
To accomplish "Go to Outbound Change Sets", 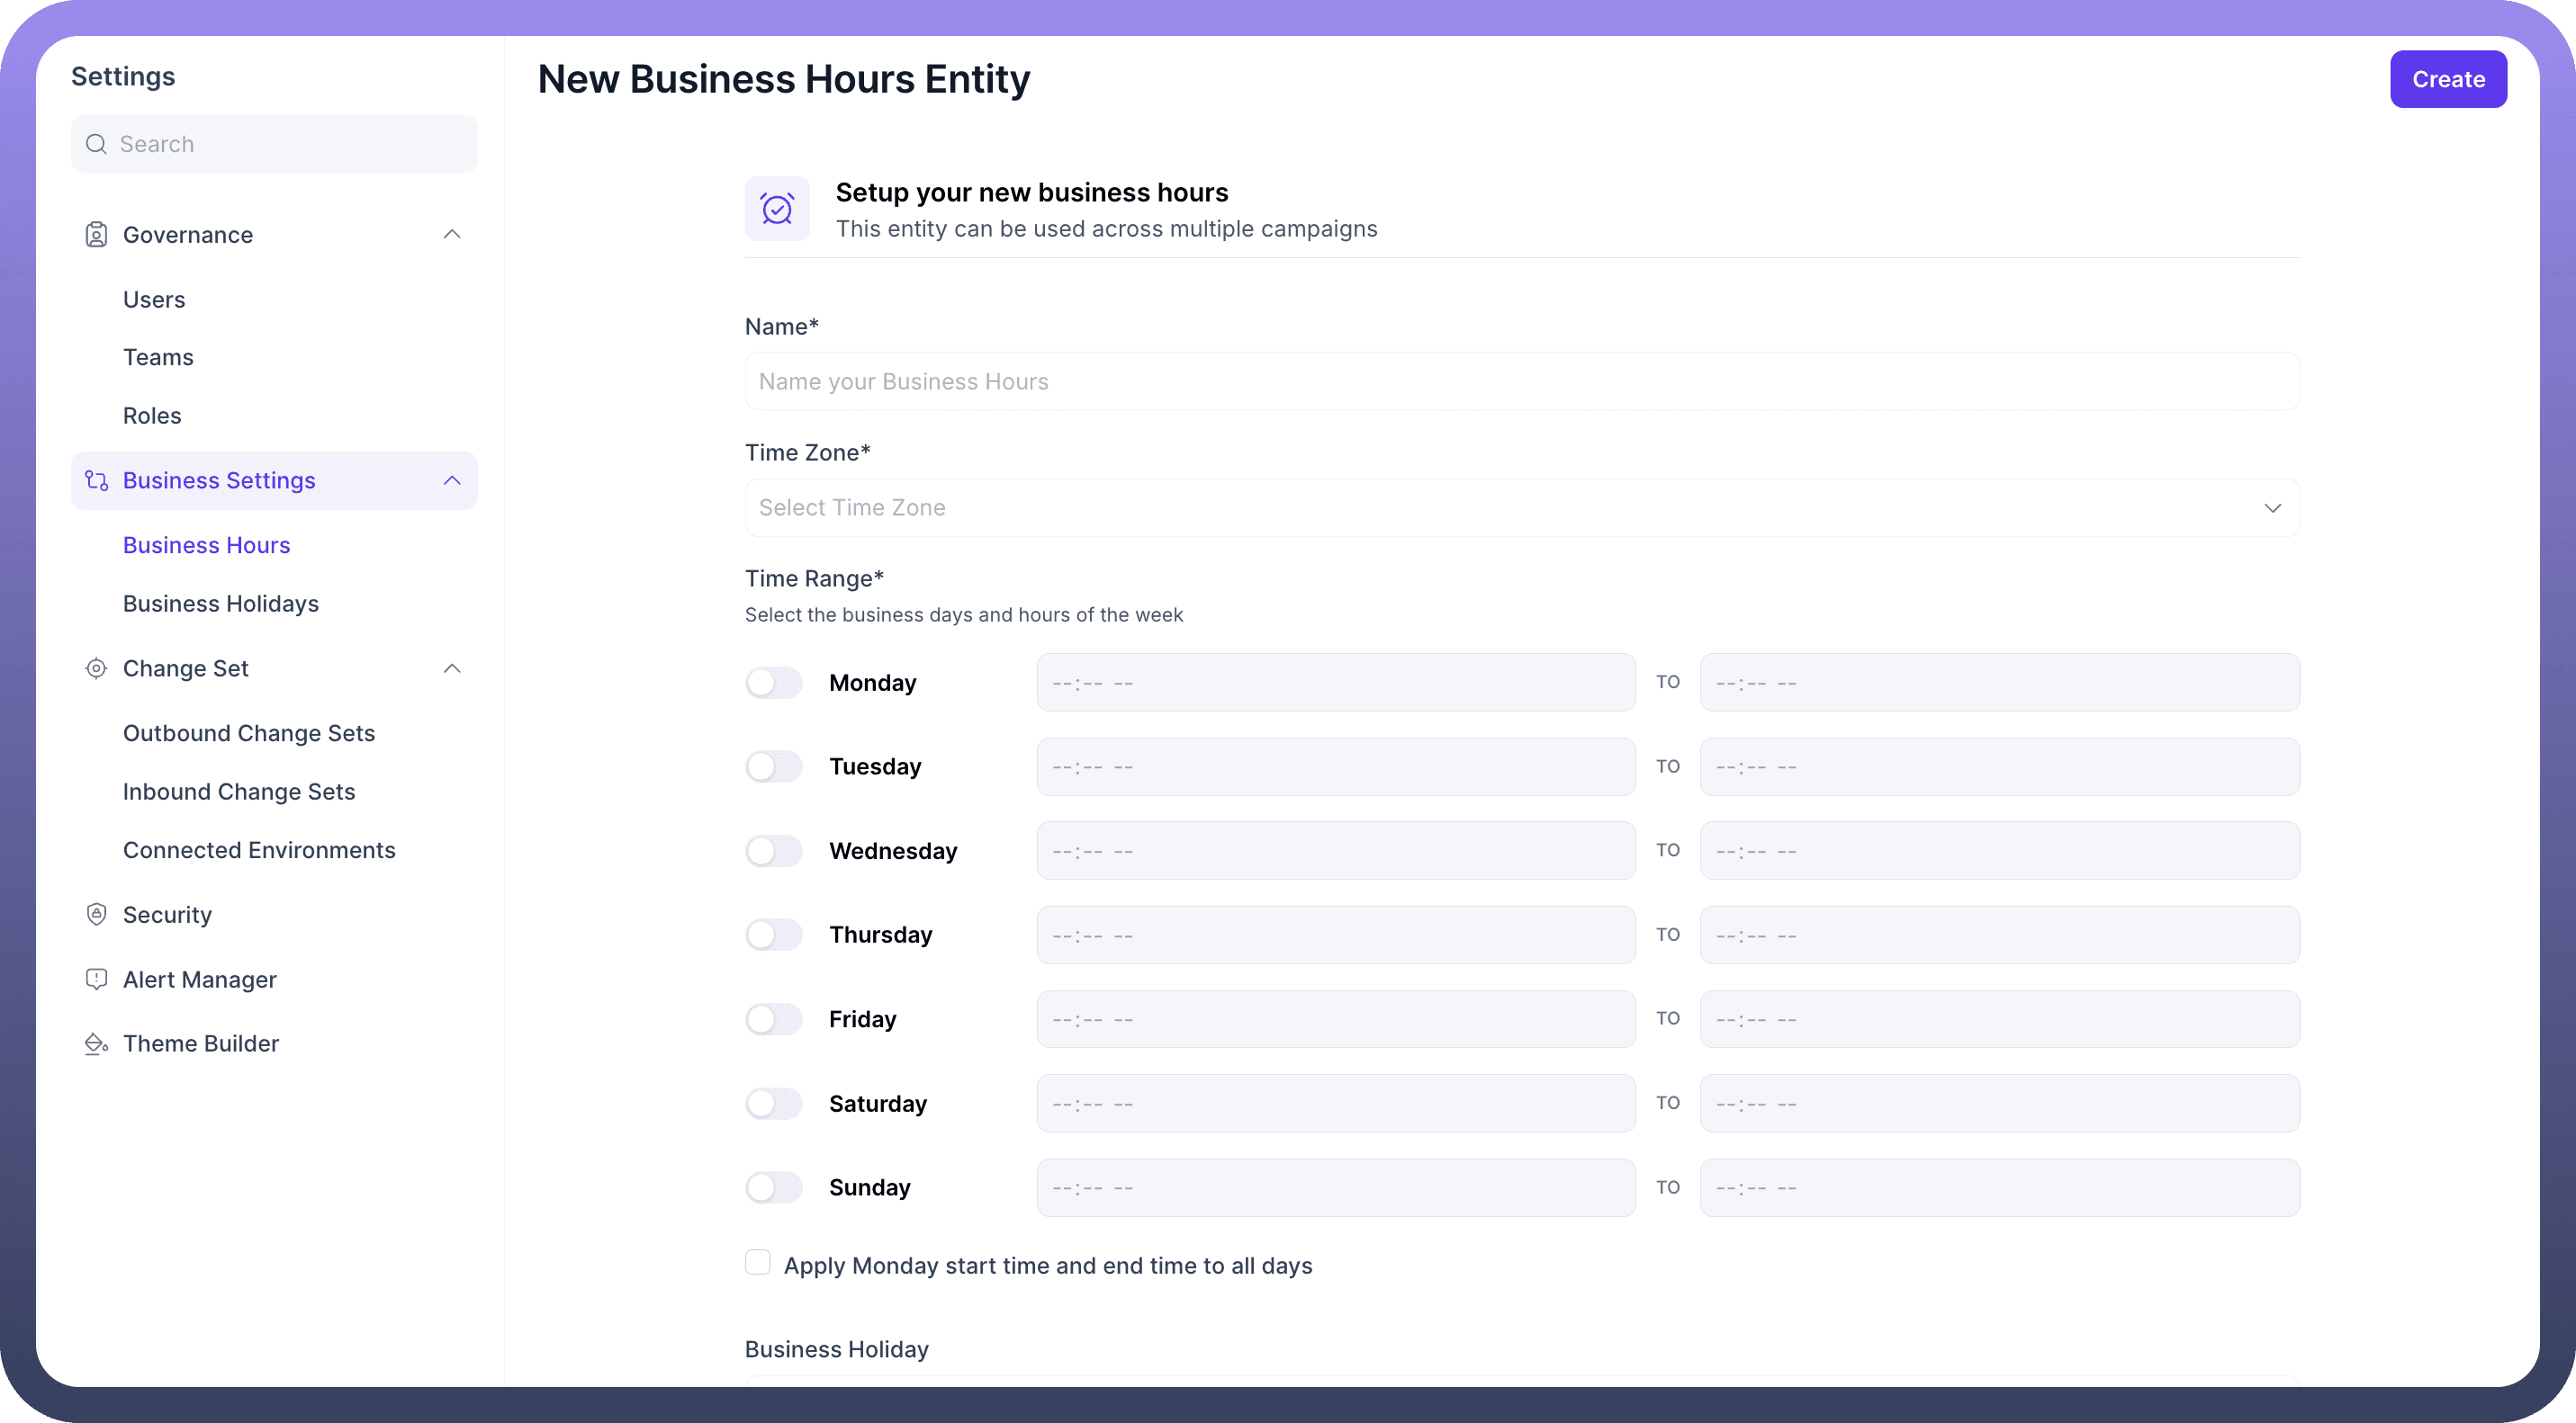I will coord(248,733).
